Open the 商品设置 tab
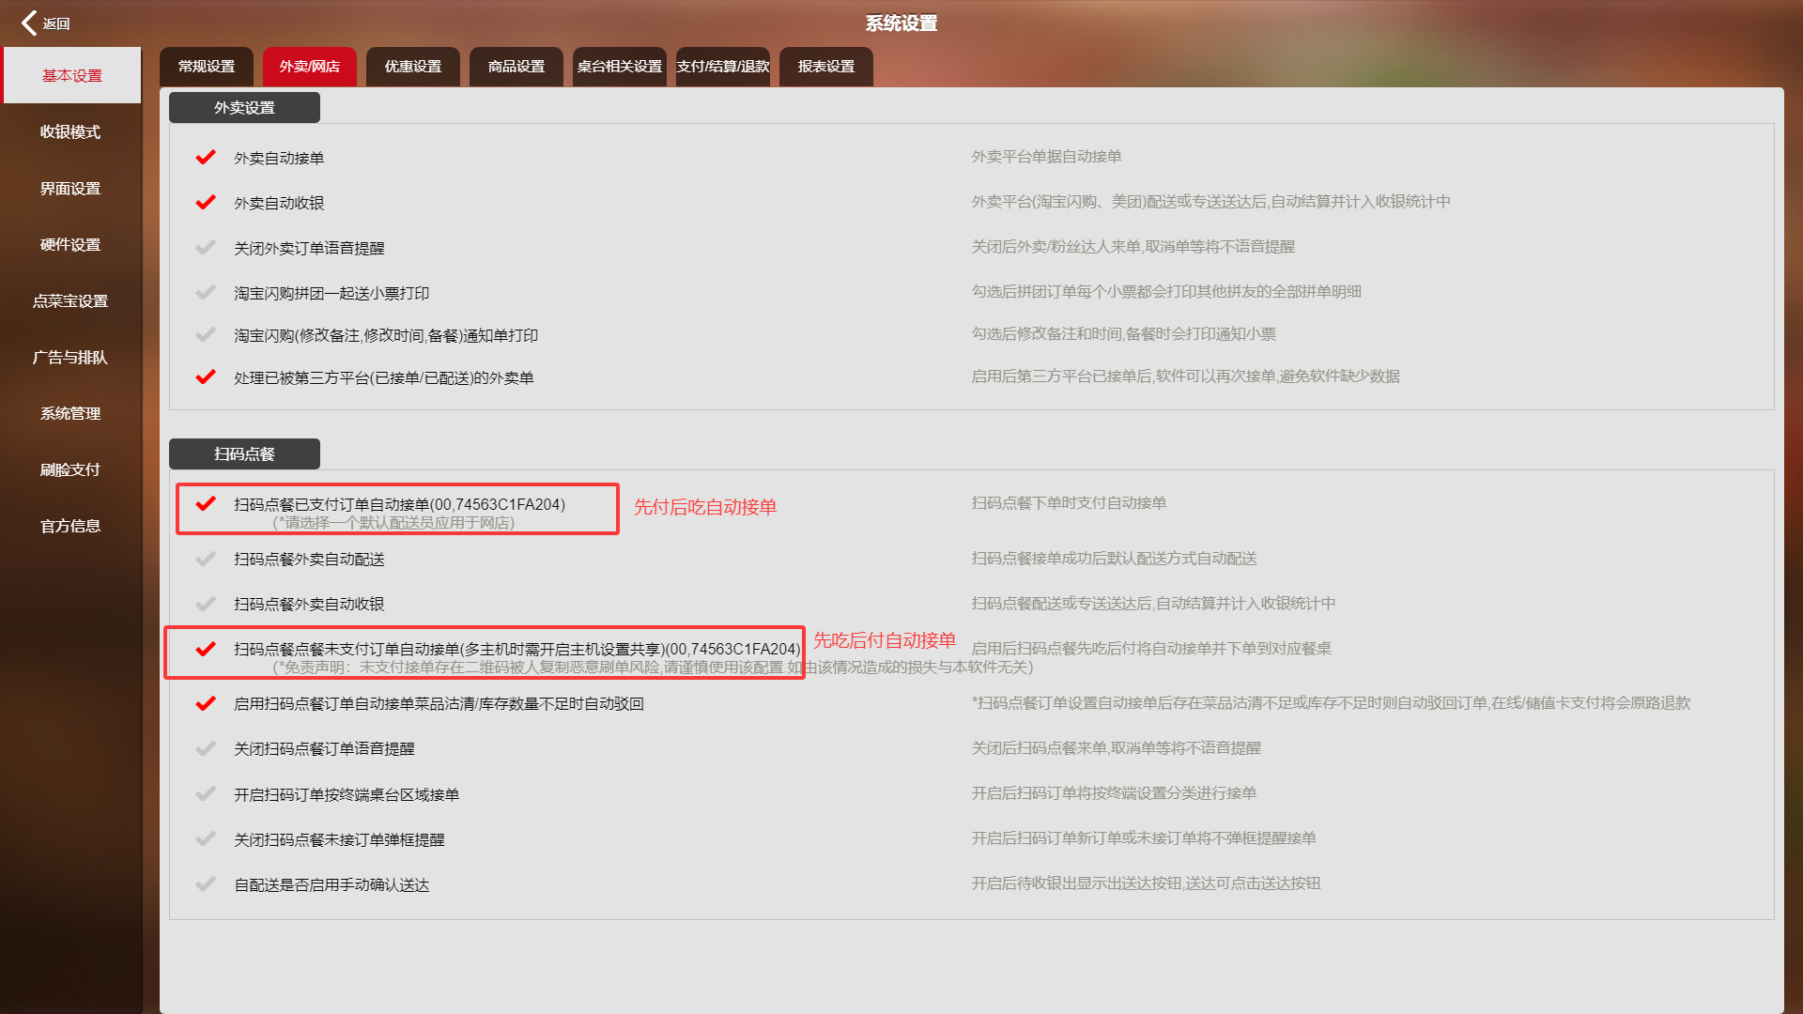Screen dimensions: 1803x1014 click(516, 67)
